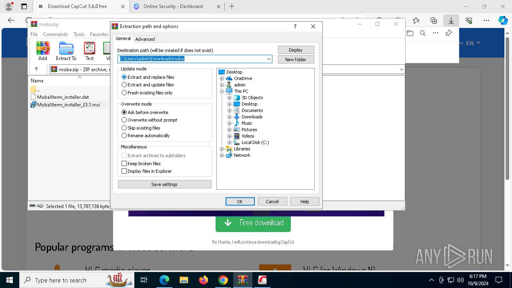Enable Keep broken files checkbox
The image size is (512, 288).
point(141,164)
